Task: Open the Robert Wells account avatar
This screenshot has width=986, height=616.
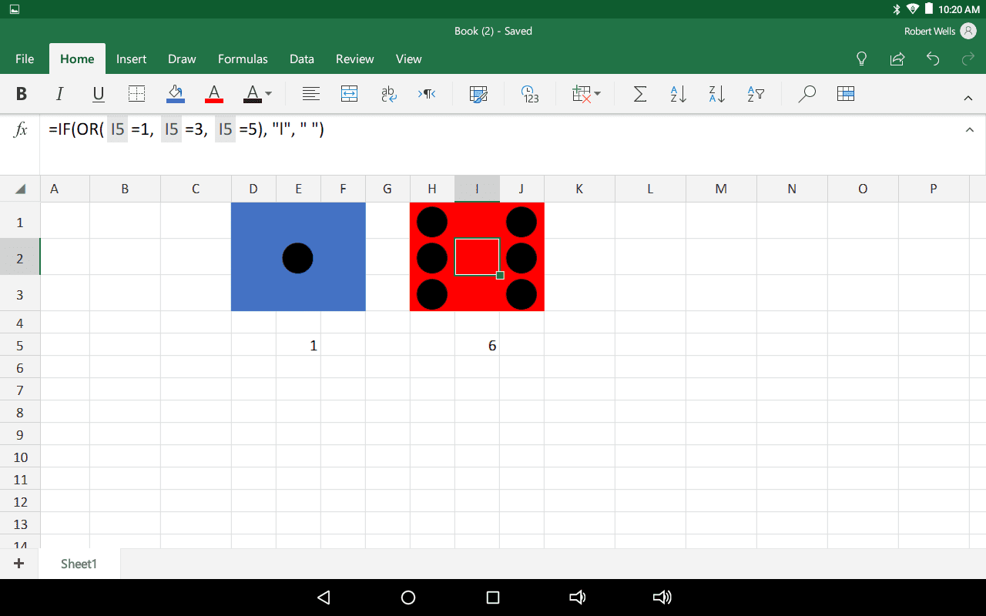Action: pyautogui.click(x=969, y=32)
